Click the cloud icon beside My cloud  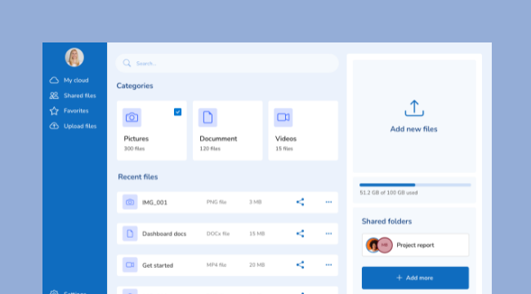(54, 80)
